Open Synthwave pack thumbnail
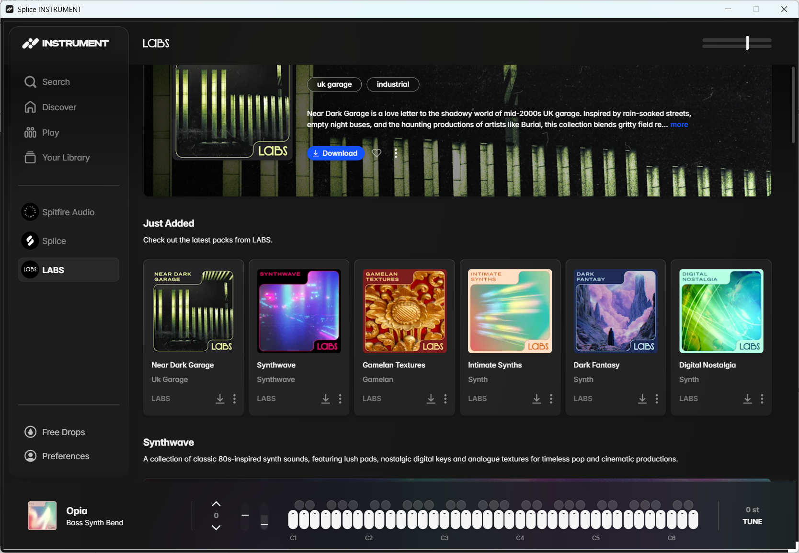 coord(299,311)
